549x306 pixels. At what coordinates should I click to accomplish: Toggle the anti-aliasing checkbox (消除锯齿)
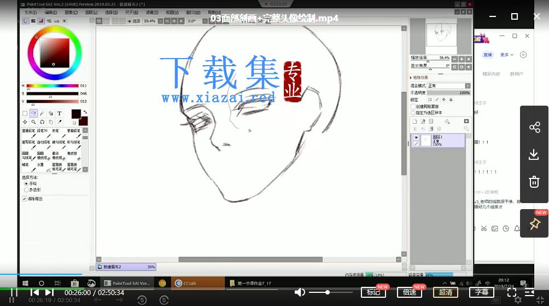pyautogui.click(x=25, y=199)
